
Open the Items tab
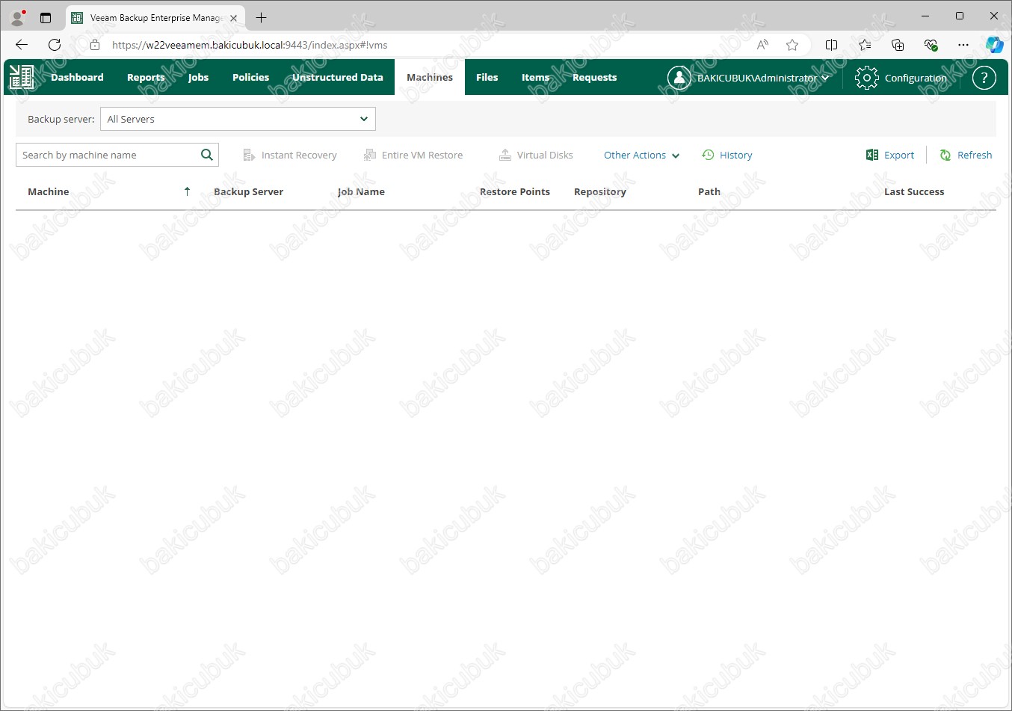[x=535, y=77]
